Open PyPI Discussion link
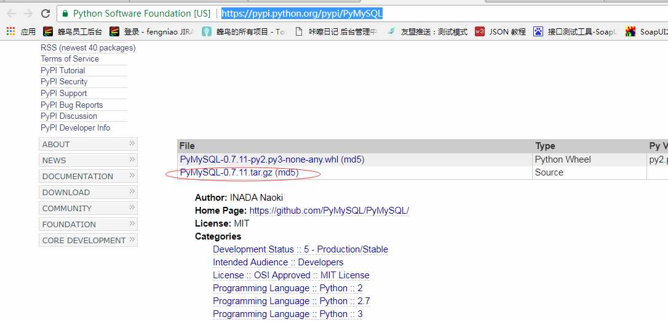 69,116
